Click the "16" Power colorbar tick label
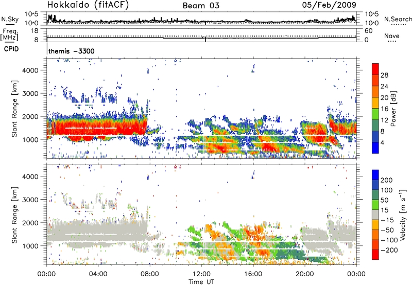The width and height of the screenshot is (412, 285). [384, 109]
